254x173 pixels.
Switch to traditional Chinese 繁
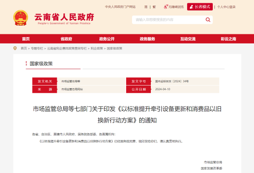(154, 7)
